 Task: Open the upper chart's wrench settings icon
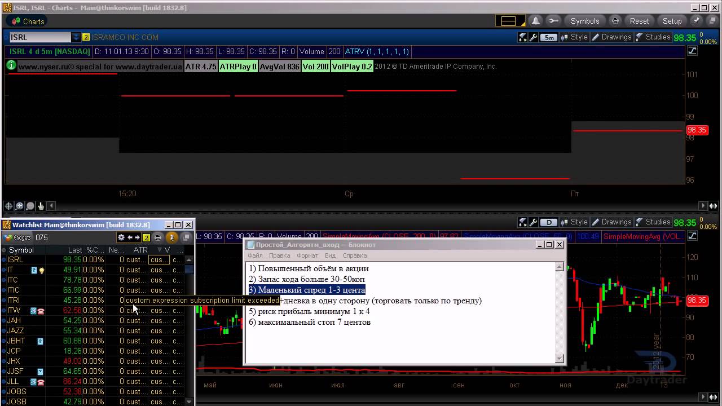pyautogui.click(x=533, y=37)
